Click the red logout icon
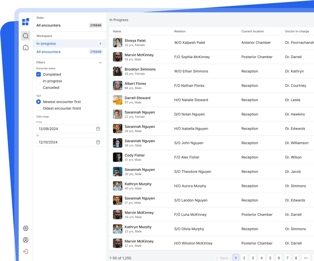The height and width of the screenshot is (261, 314). pos(26,252)
